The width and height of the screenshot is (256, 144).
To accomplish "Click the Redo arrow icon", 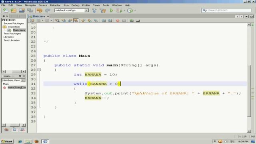I will coord(48,10).
